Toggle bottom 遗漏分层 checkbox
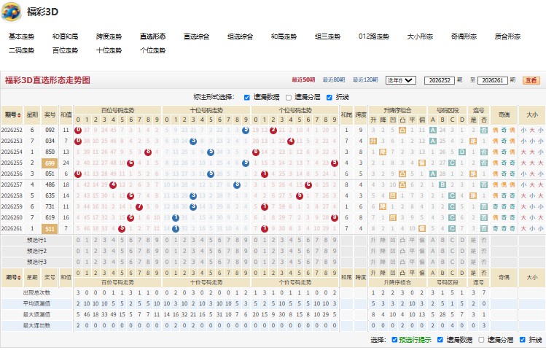Viewport: 546px width, 350px height. pyautogui.click(x=481, y=340)
